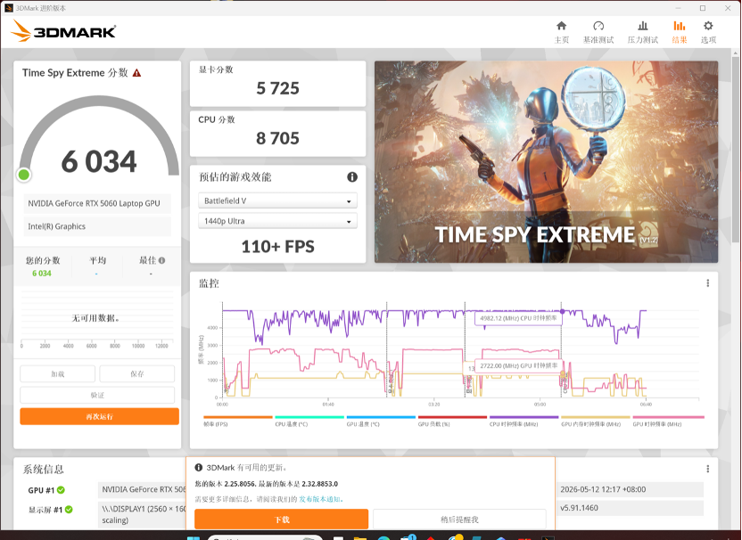Click the 2722.00 (MHz) GPU tooltip in chart
742x540 pixels.
click(x=518, y=365)
